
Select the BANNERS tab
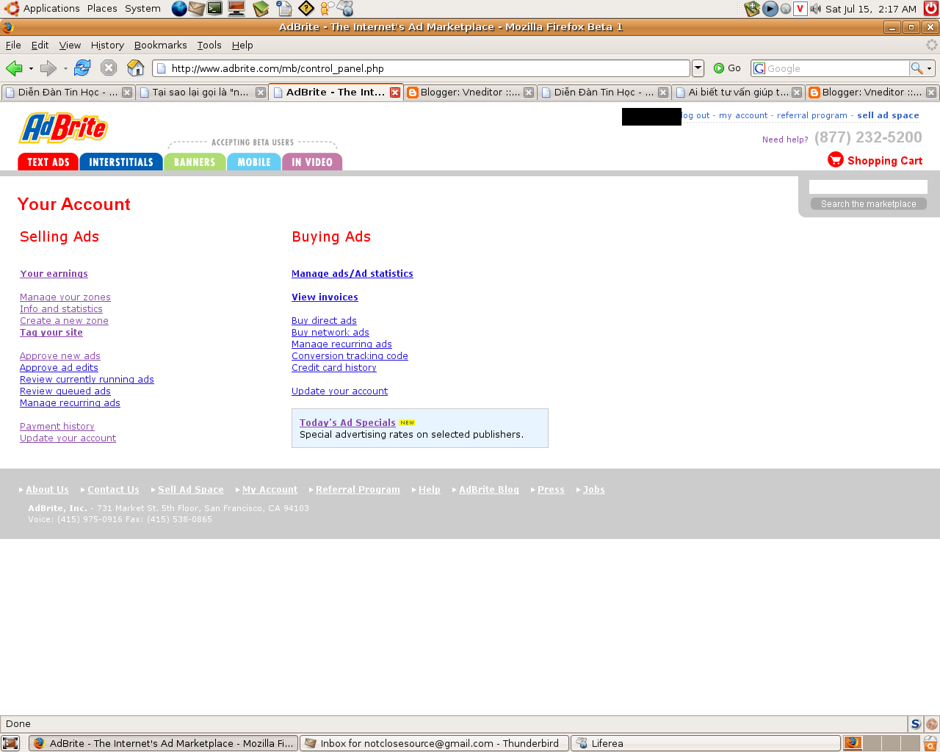pyautogui.click(x=195, y=162)
